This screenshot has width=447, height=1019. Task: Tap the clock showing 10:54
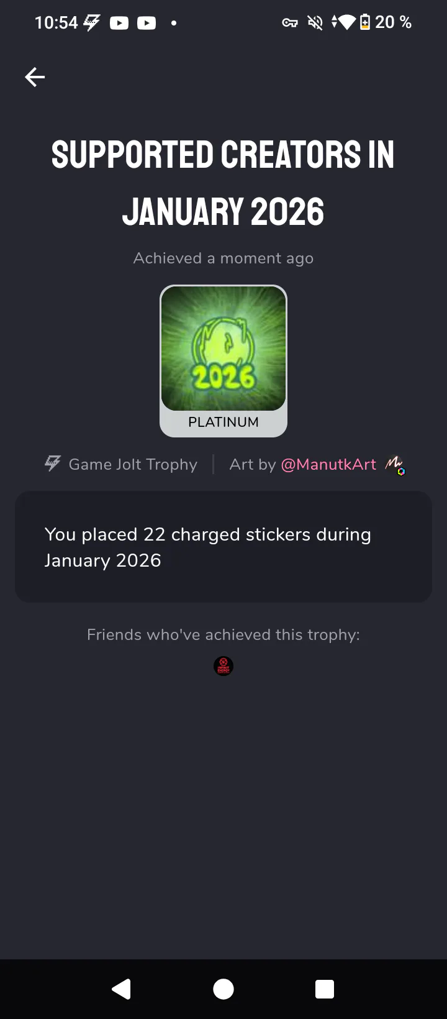(56, 23)
